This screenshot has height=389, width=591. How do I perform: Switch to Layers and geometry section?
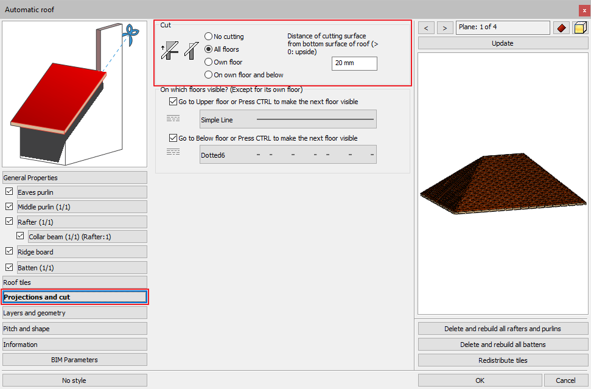click(x=74, y=313)
